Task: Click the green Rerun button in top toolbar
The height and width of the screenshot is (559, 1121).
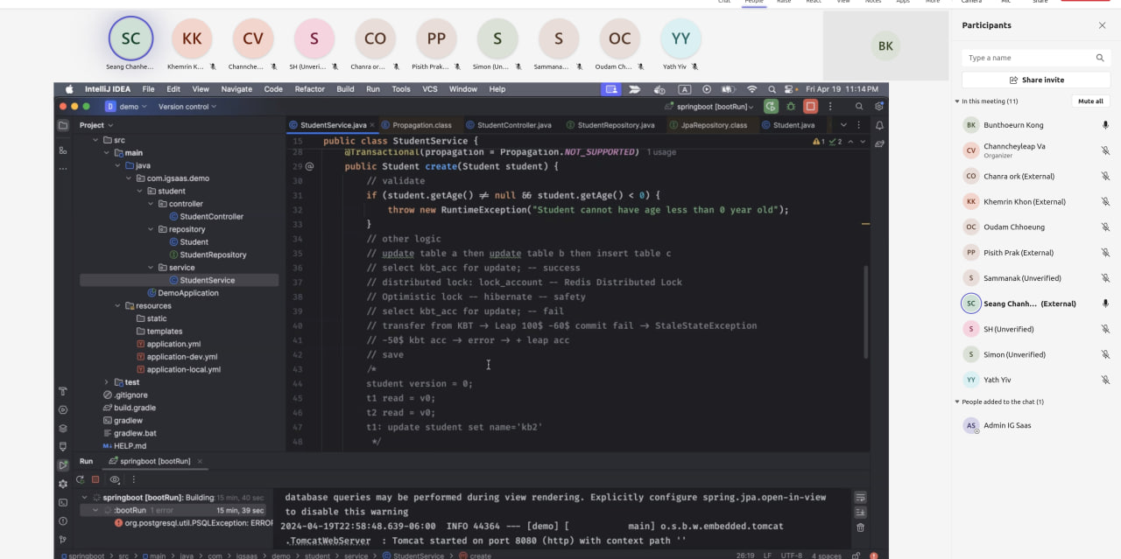Action: pos(771,106)
